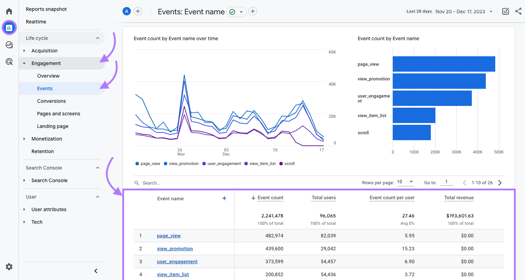Screen dimensions: 525x280
Task: Toggle scroll series in the chart legend
Action: click(287, 163)
